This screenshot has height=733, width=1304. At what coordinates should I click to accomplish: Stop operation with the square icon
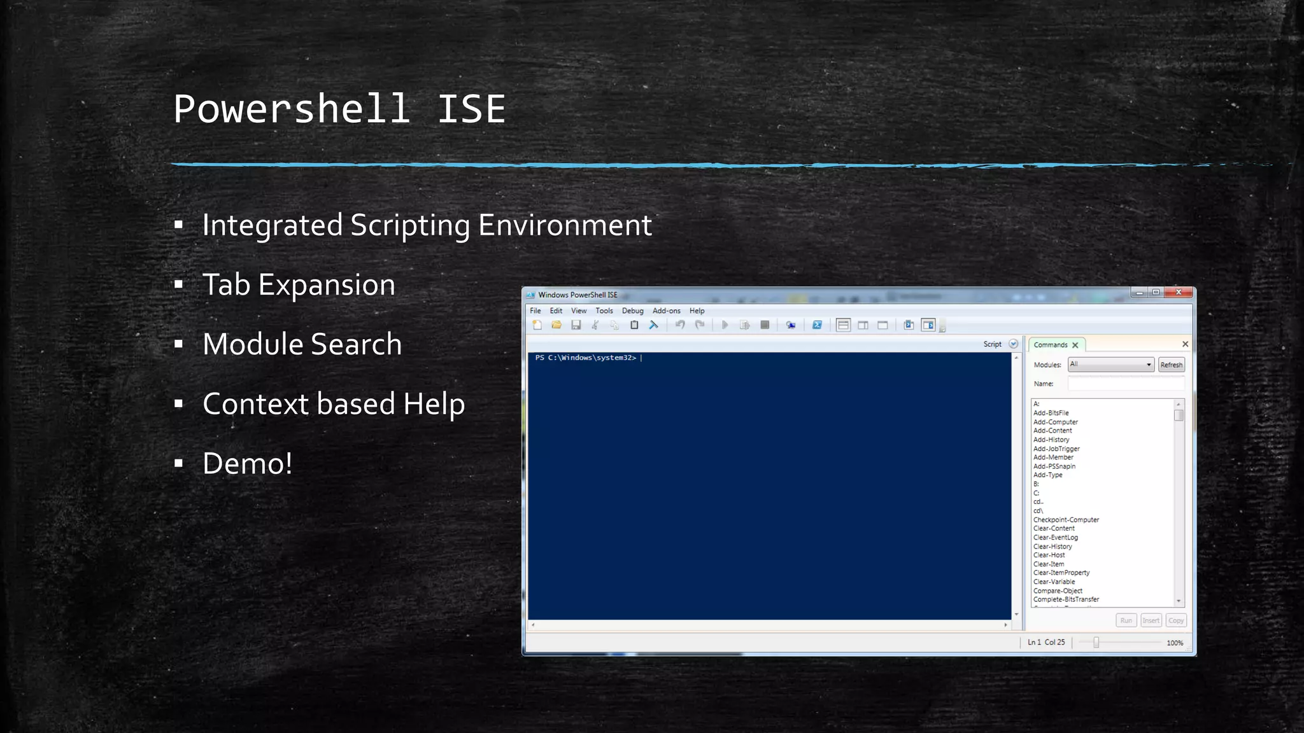pos(765,325)
